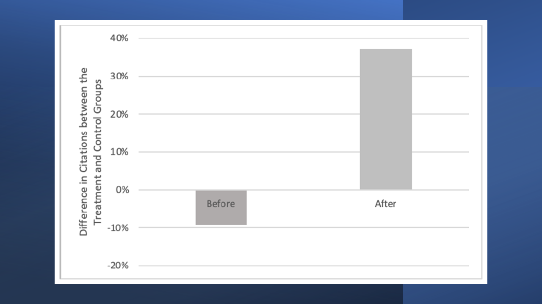Viewport: 542px width, 304px height.
Task: Select the 'Before' category label
Action: [221, 204]
